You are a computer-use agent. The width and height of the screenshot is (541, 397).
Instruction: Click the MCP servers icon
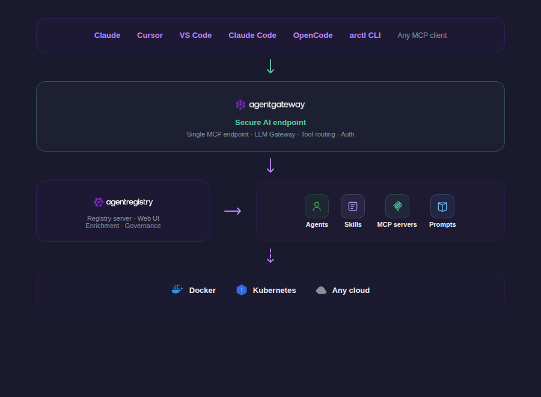tap(397, 206)
